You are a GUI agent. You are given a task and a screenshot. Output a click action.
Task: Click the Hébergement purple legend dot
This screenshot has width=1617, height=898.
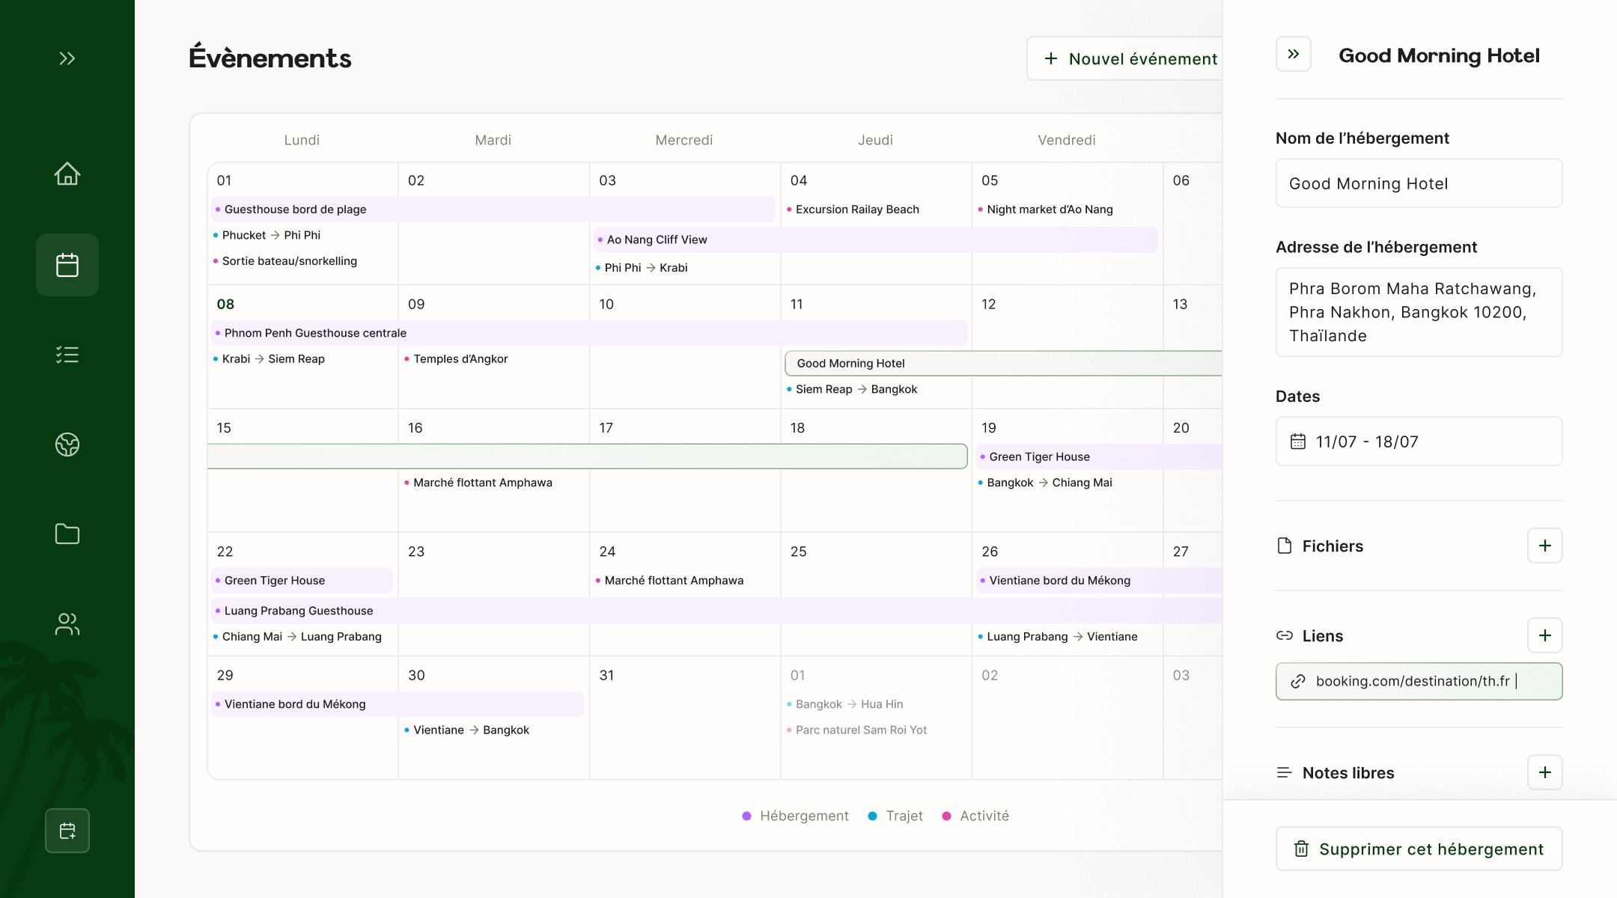coord(746,816)
